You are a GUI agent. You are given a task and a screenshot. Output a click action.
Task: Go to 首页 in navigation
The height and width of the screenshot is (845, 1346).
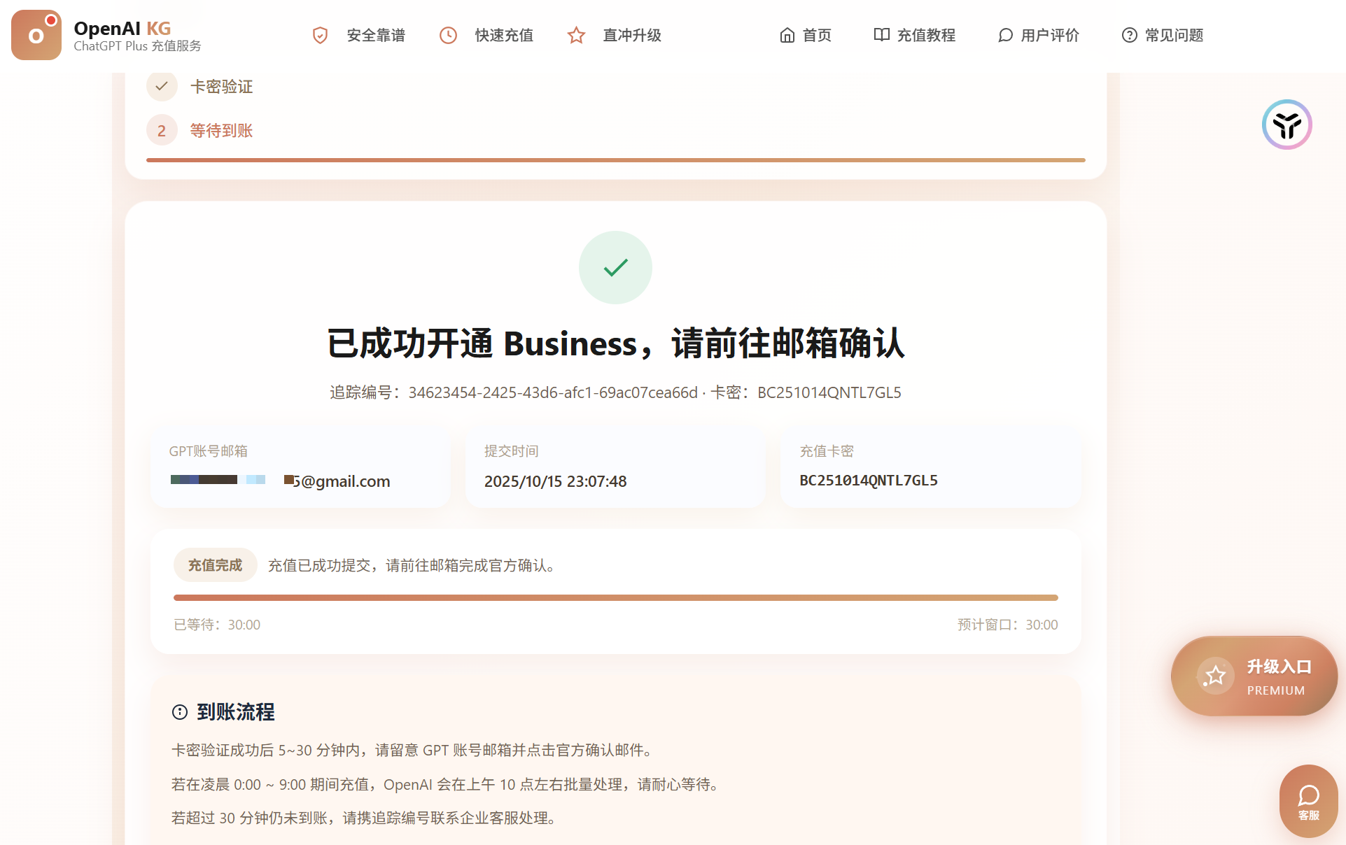(806, 35)
